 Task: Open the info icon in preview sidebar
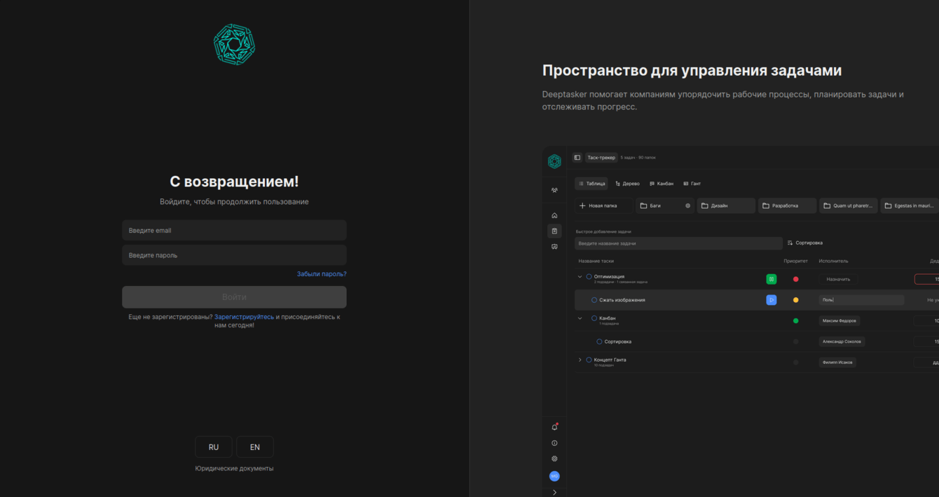[x=554, y=443]
